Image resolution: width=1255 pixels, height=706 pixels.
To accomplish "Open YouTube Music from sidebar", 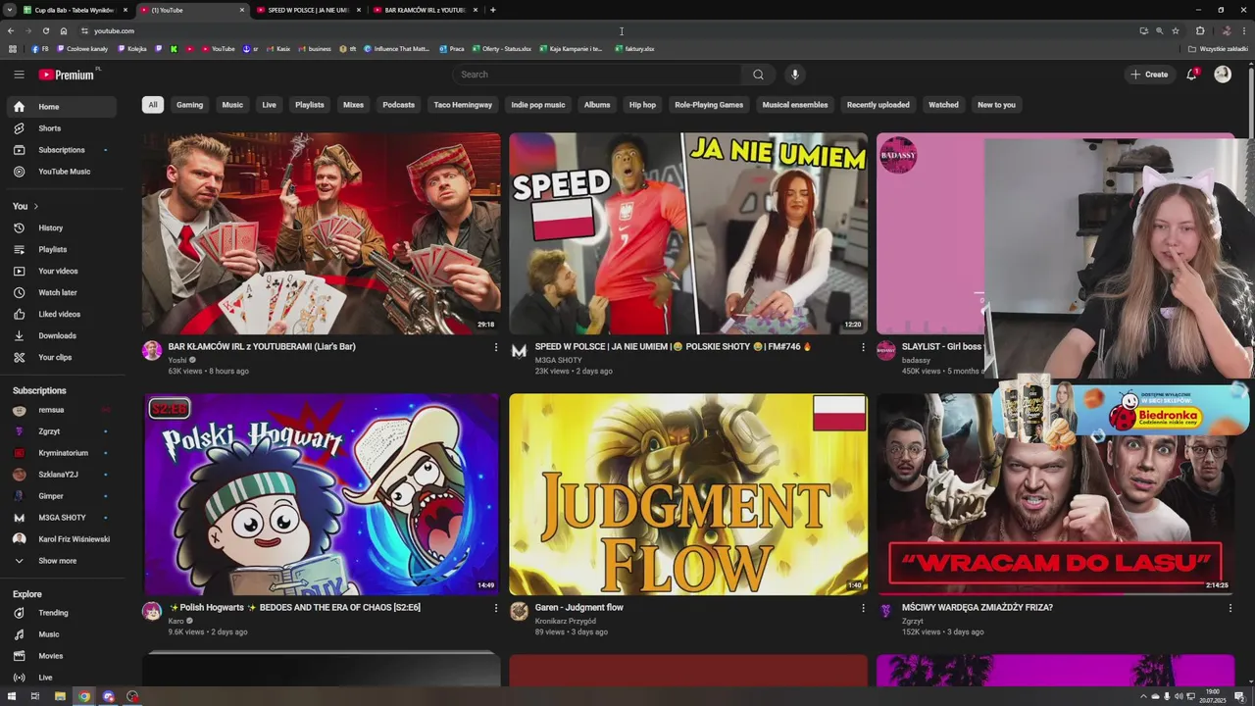I will click(61, 172).
